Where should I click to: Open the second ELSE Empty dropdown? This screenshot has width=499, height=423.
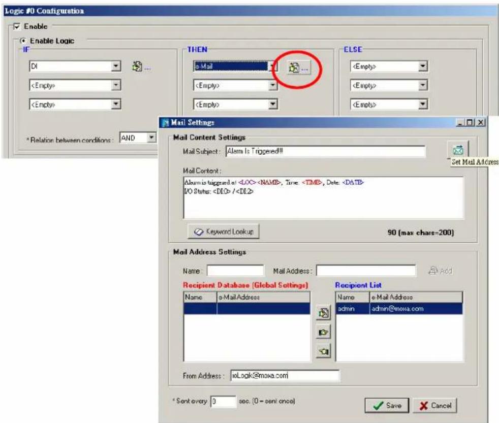[x=423, y=85]
